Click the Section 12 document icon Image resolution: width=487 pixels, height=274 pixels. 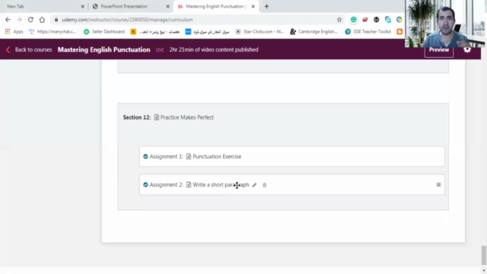click(x=156, y=117)
